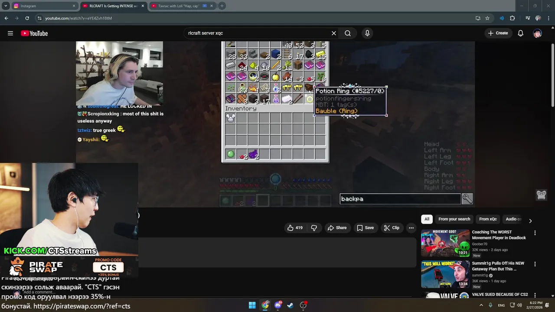
Task: Close the Instagram tab
Action: pos(74,6)
